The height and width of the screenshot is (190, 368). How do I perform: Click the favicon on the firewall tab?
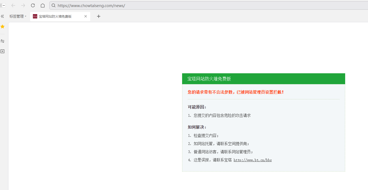[35, 16]
